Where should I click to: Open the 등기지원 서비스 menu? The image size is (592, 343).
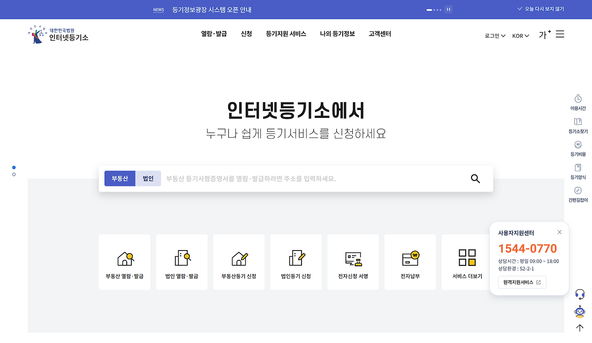286,34
